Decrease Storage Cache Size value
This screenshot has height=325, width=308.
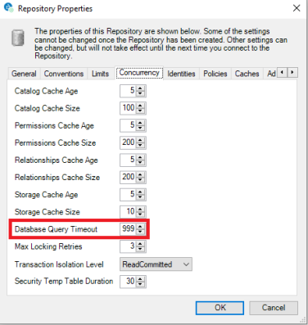pyautogui.click(x=140, y=214)
